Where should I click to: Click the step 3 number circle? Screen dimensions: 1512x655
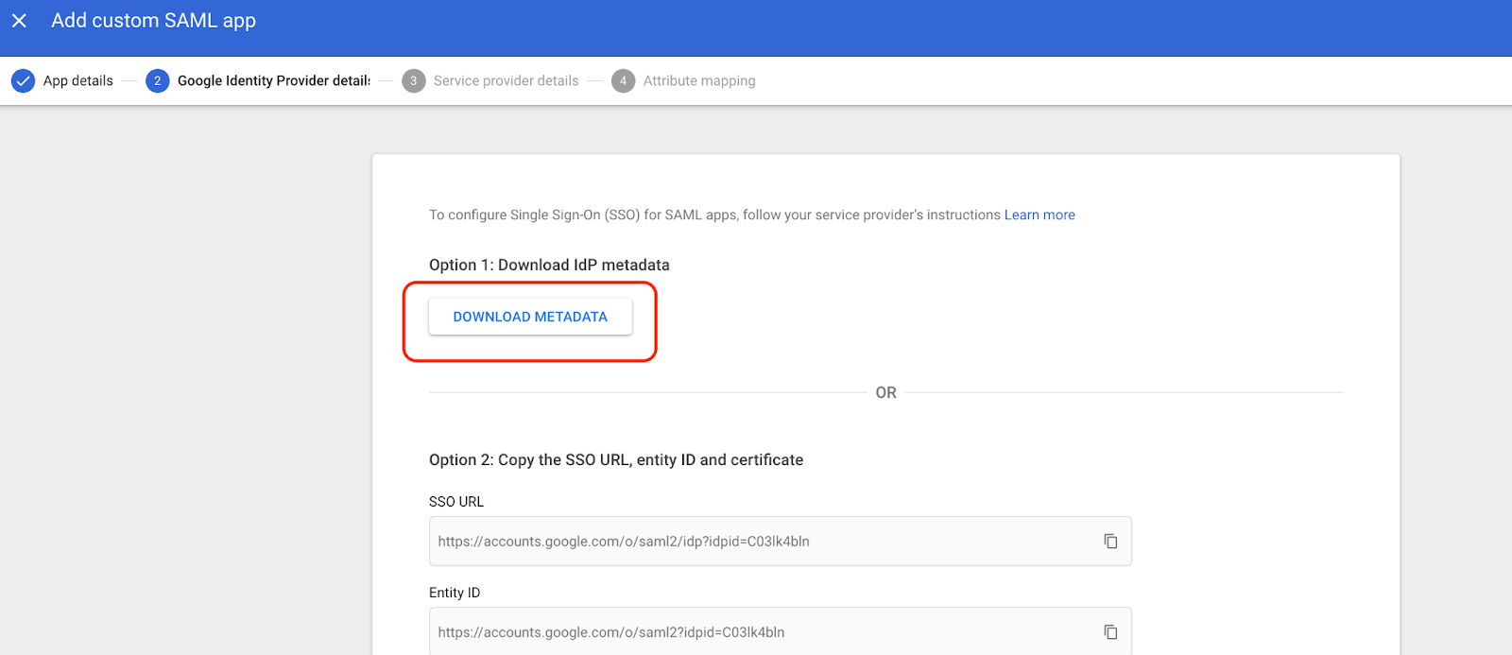[x=413, y=81]
